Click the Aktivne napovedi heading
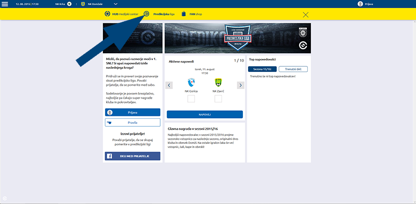 (181, 62)
